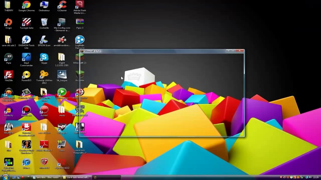321x180 pixels.
Task: Open Tunngle beta desktop shortcut
Action: (26, 24)
